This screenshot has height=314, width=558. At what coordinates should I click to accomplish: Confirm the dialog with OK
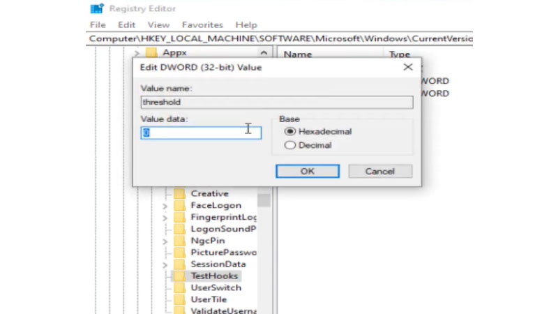point(308,171)
